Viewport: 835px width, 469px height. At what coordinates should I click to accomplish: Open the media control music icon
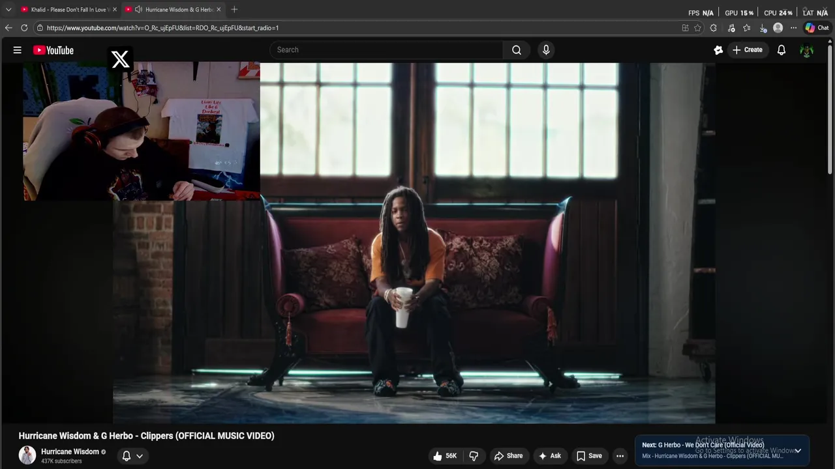731,28
